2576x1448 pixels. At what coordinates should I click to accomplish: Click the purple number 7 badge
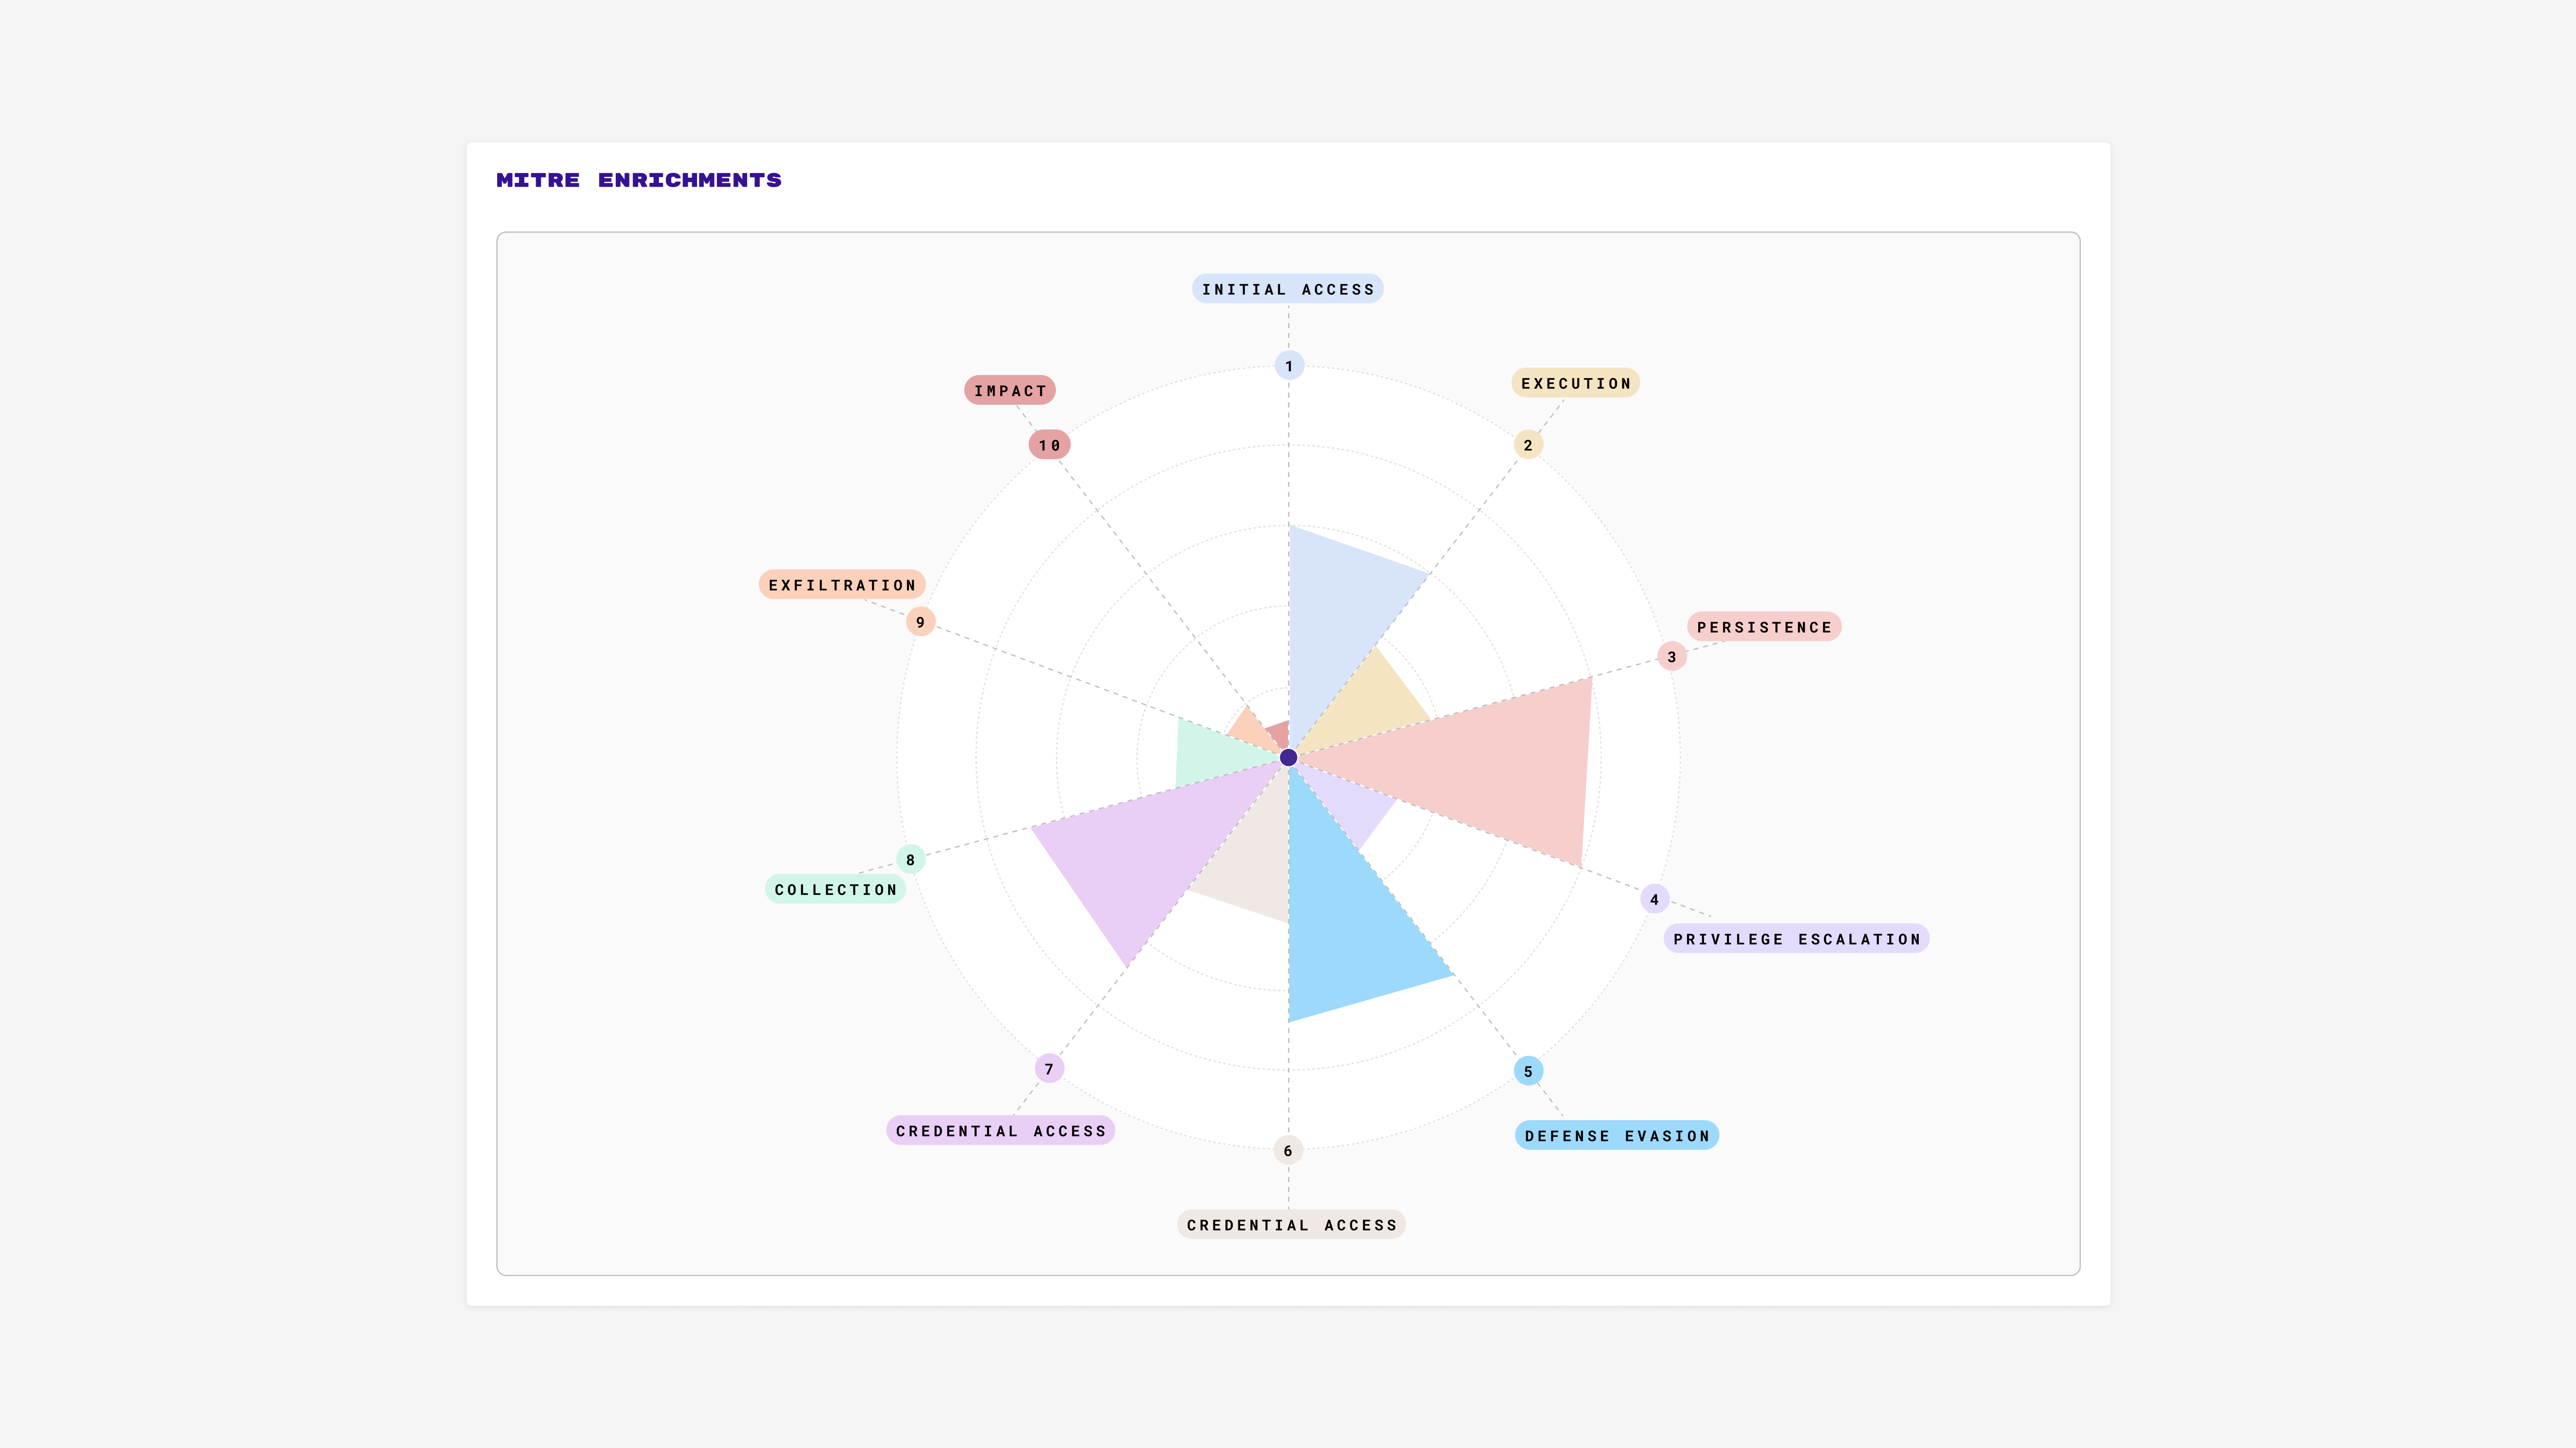(x=1049, y=1069)
